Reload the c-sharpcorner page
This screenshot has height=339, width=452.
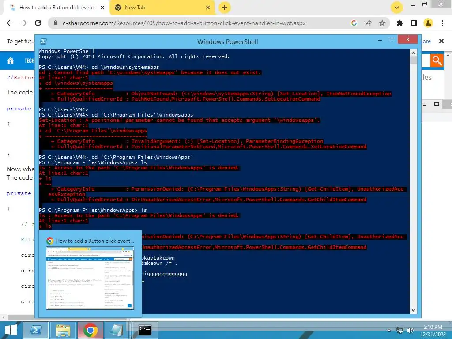pyautogui.click(x=38, y=23)
